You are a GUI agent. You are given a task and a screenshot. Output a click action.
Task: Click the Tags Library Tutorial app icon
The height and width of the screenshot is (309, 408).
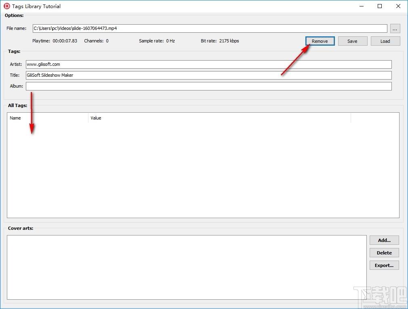(x=7, y=6)
